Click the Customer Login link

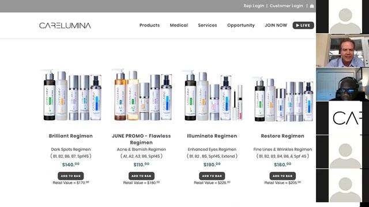(x=286, y=6)
